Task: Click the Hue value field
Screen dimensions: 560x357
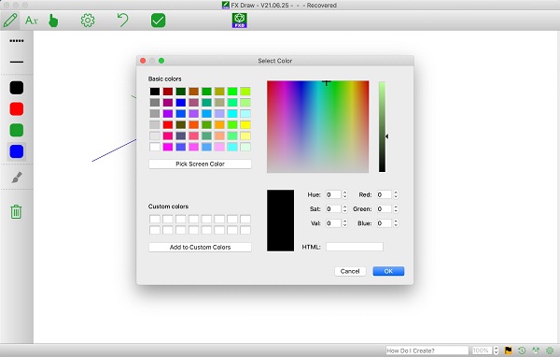Action: tap(333, 194)
